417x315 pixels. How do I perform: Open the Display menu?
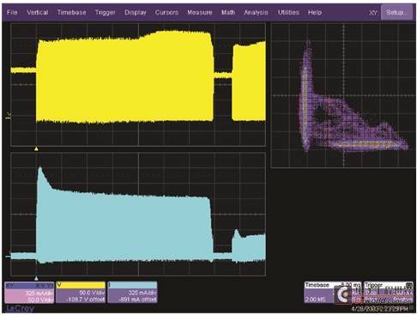click(136, 12)
